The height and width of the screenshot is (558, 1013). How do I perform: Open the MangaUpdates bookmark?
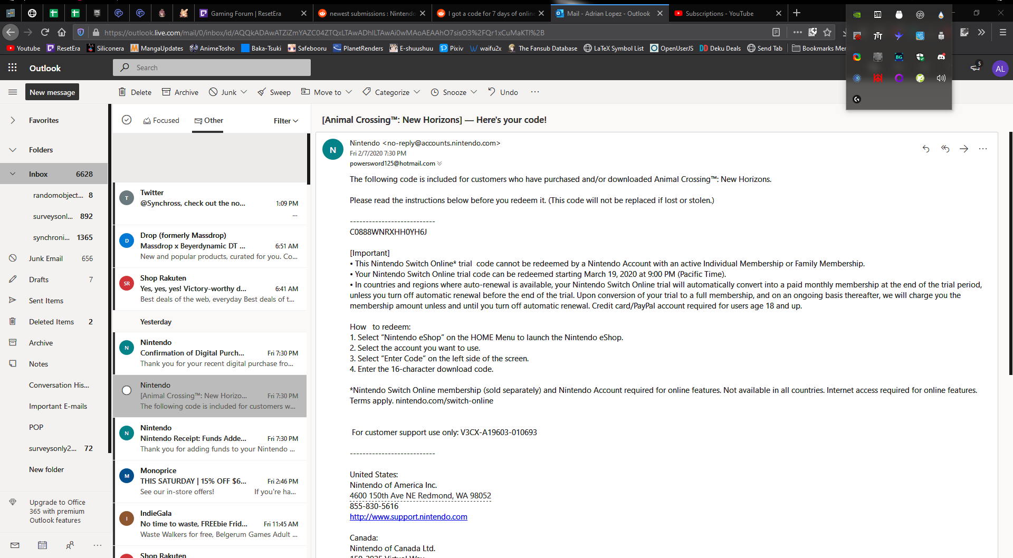click(x=157, y=48)
